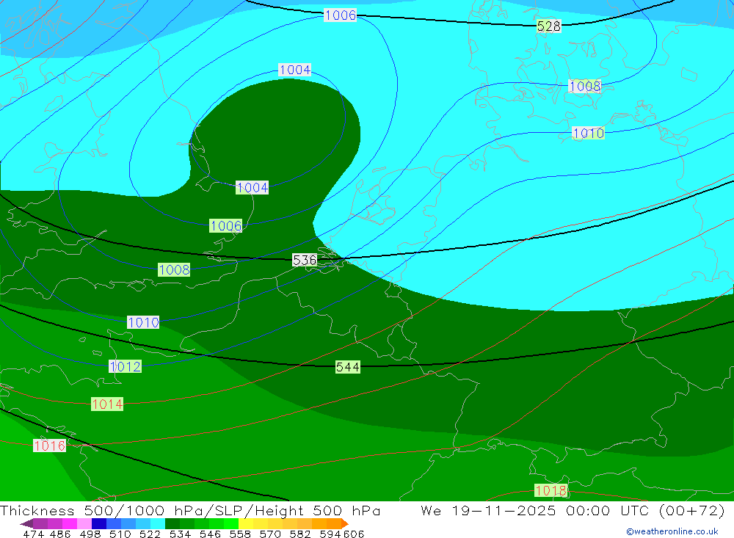Click the orange arrow tip ending the legend
The height and width of the screenshot is (538, 734).
tap(345, 523)
